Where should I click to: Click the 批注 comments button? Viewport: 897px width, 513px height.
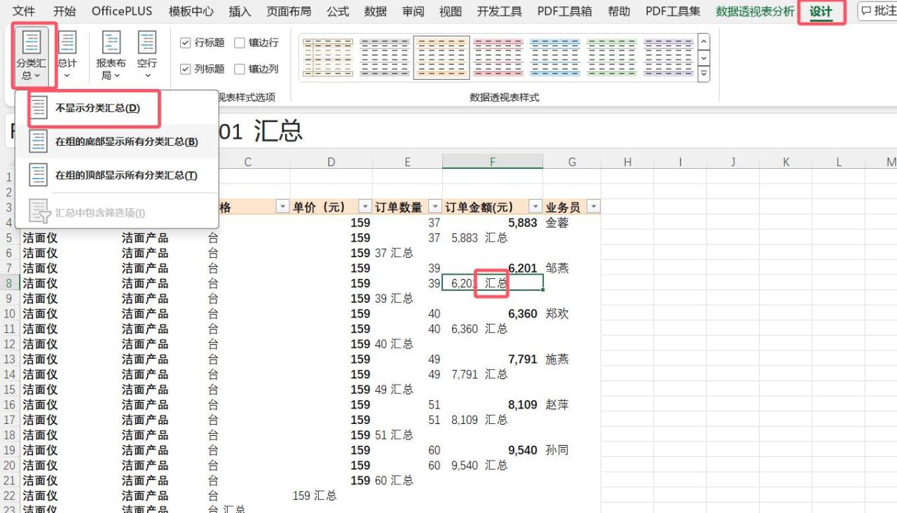(x=879, y=11)
